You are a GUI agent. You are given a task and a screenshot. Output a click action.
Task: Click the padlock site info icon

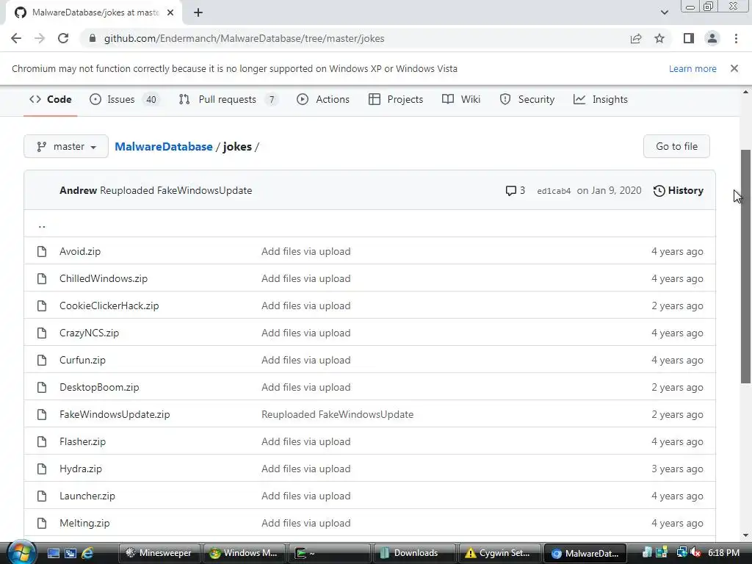[x=92, y=38]
